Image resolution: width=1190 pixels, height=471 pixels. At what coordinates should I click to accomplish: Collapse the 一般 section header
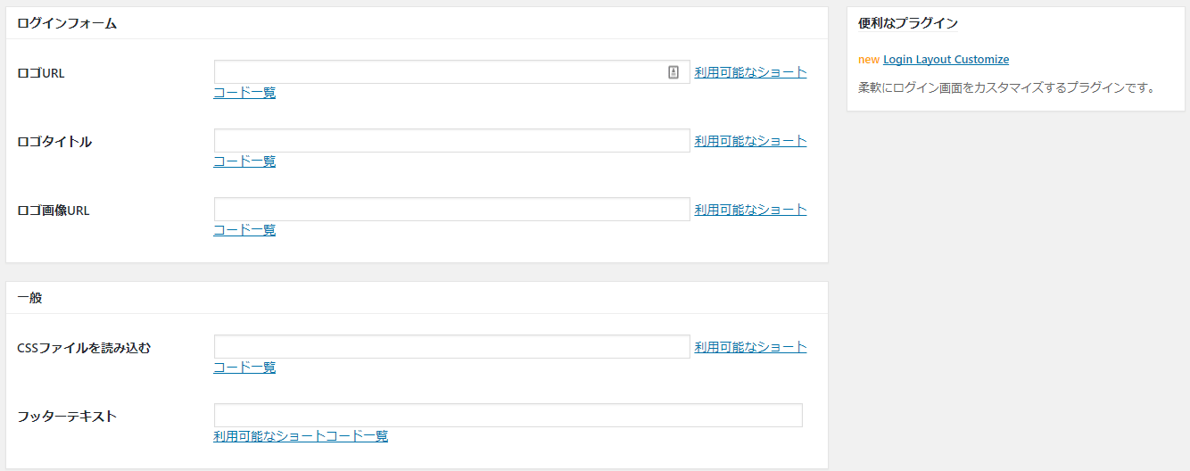click(417, 298)
